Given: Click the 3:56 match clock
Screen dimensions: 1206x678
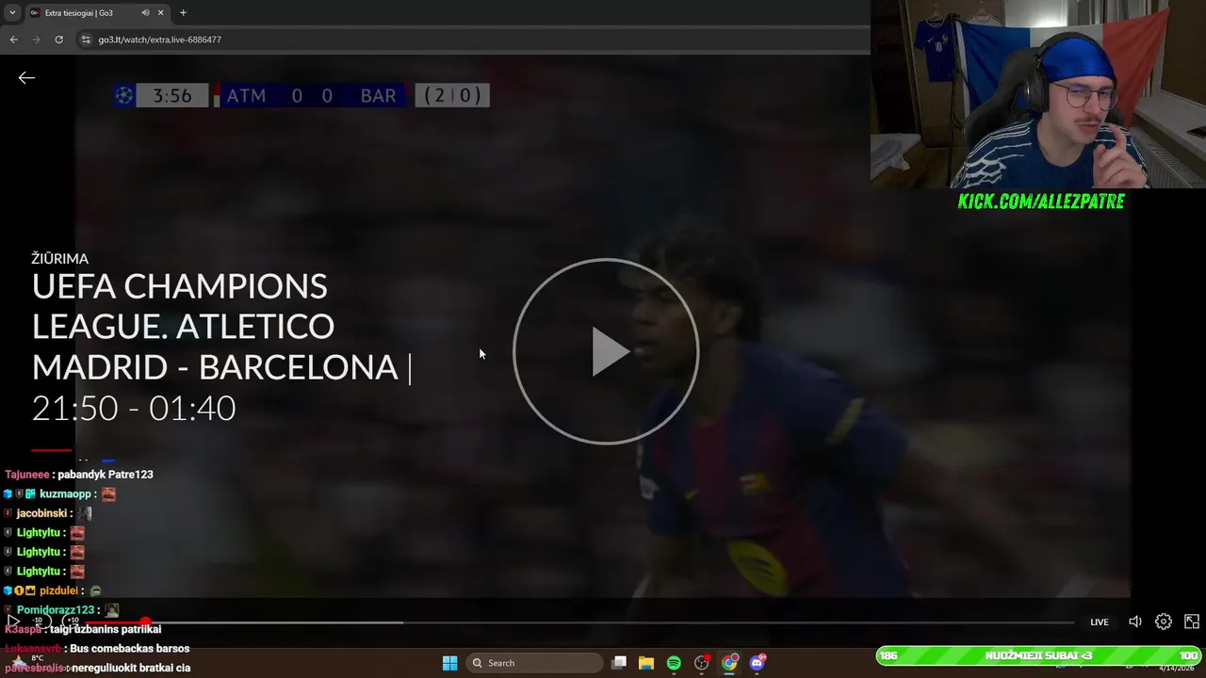Looking at the screenshot, I should pyautogui.click(x=172, y=96).
